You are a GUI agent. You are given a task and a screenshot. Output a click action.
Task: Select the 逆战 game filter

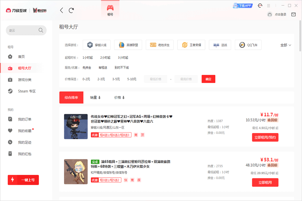pos(220,45)
